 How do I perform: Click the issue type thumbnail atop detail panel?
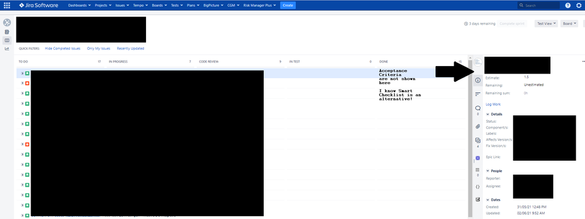[478, 62]
